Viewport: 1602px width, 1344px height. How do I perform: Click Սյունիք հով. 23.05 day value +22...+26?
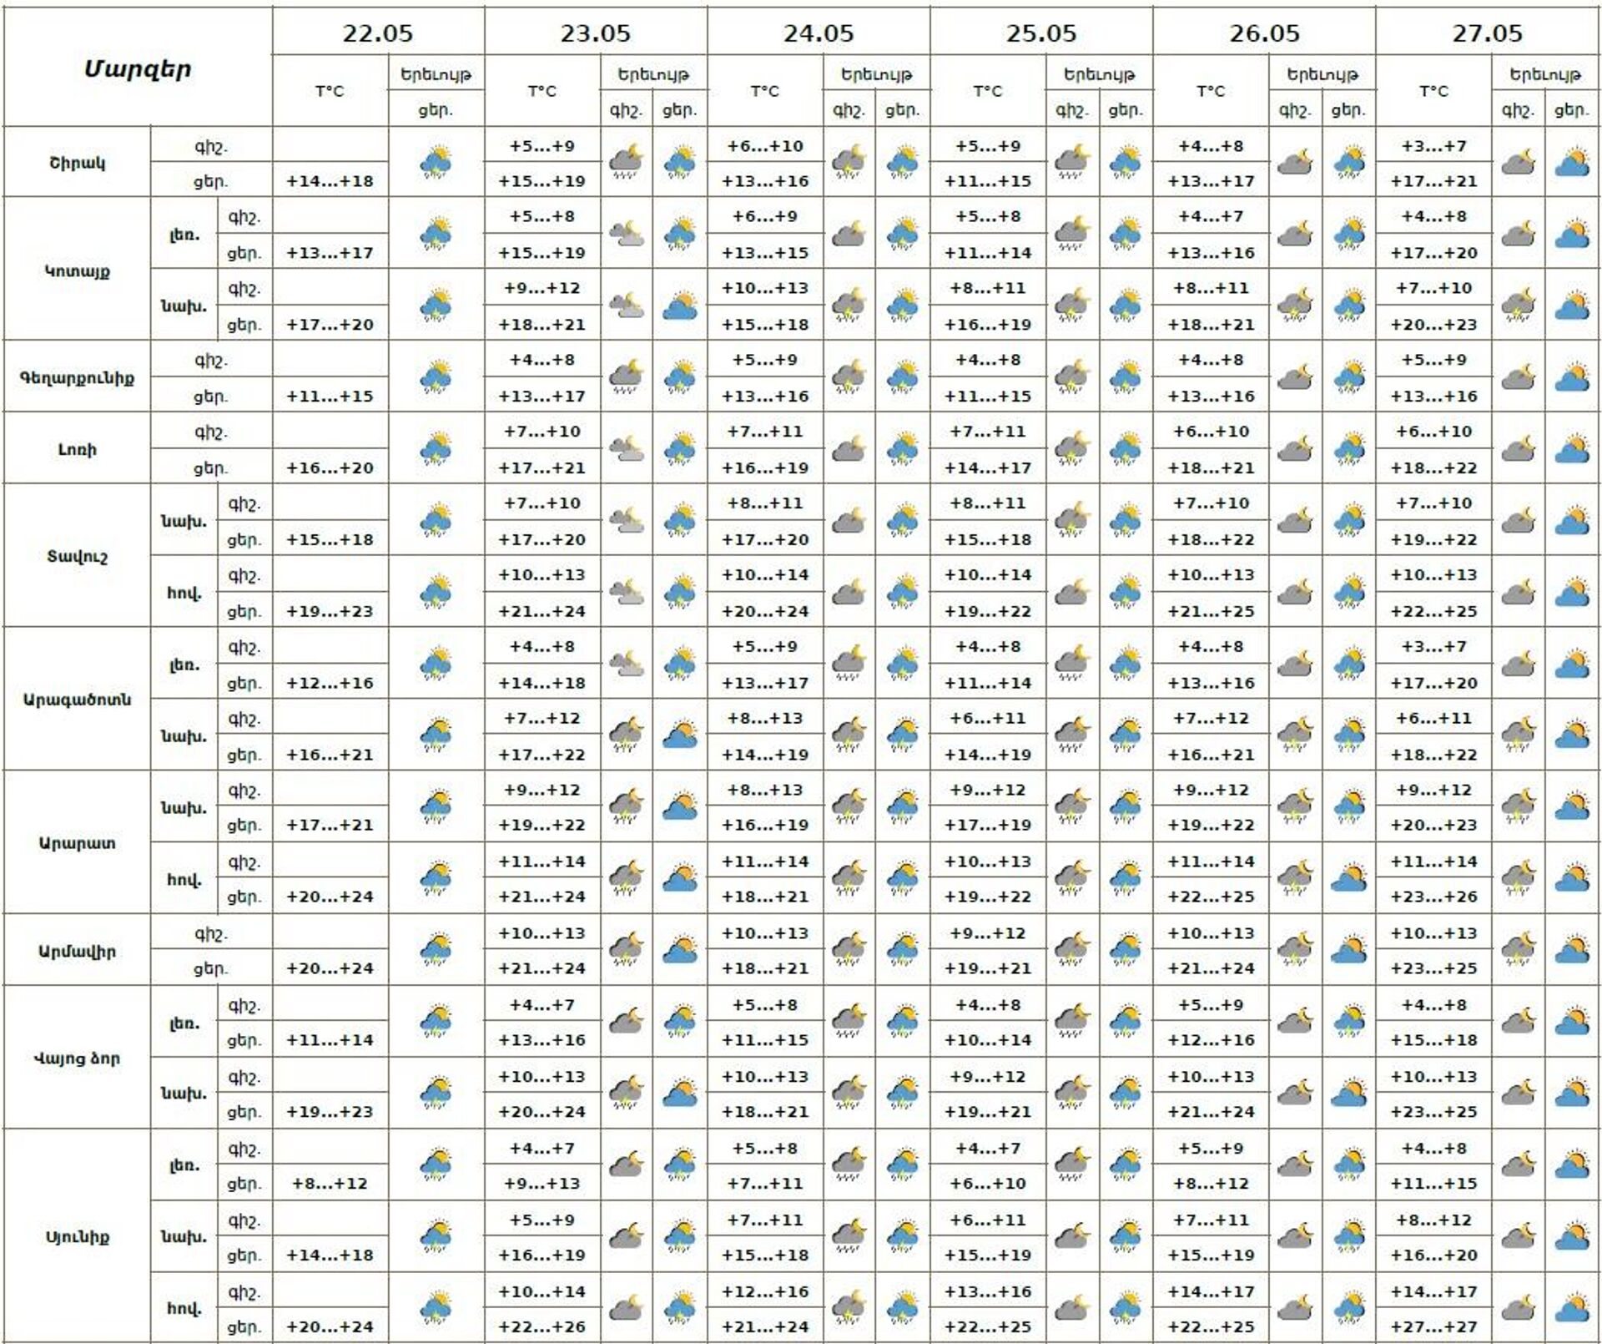pyautogui.click(x=542, y=1326)
